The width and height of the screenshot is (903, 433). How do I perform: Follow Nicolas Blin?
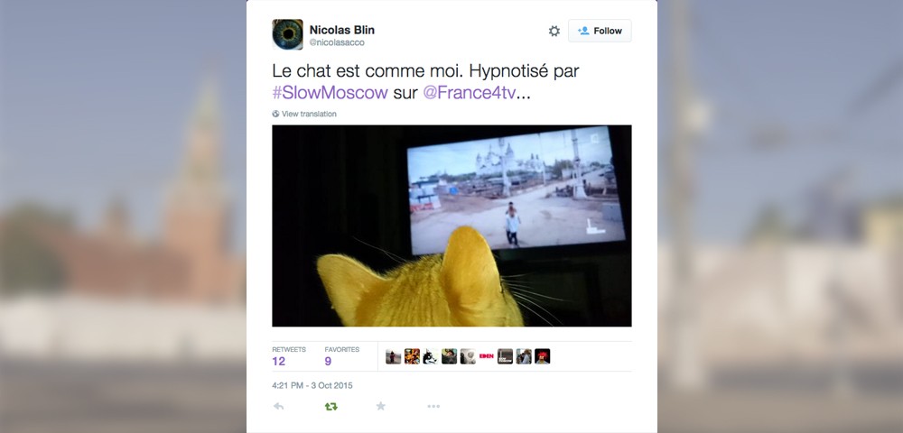click(600, 31)
